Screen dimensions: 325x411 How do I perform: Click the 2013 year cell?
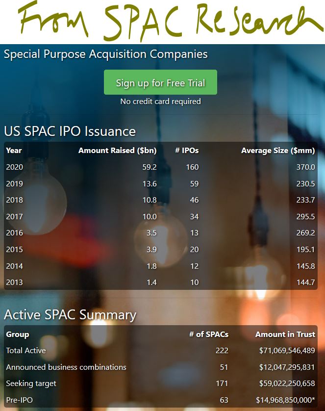tap(14, 283)
